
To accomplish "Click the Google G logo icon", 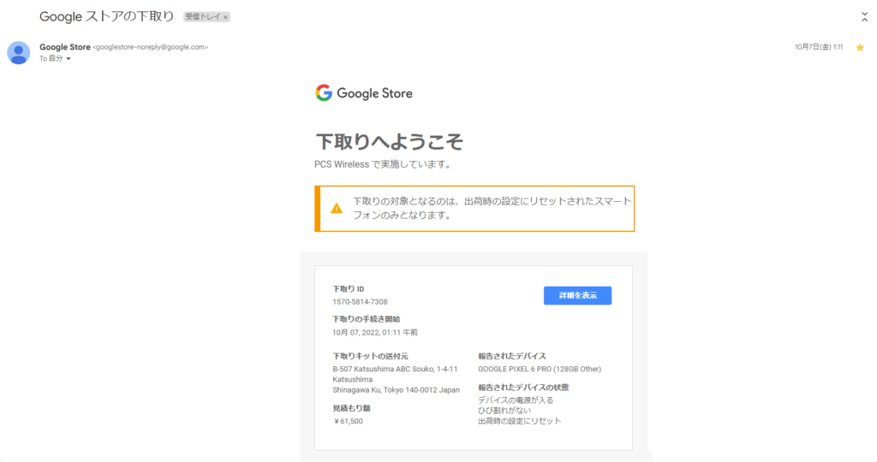I will point(323,93).
